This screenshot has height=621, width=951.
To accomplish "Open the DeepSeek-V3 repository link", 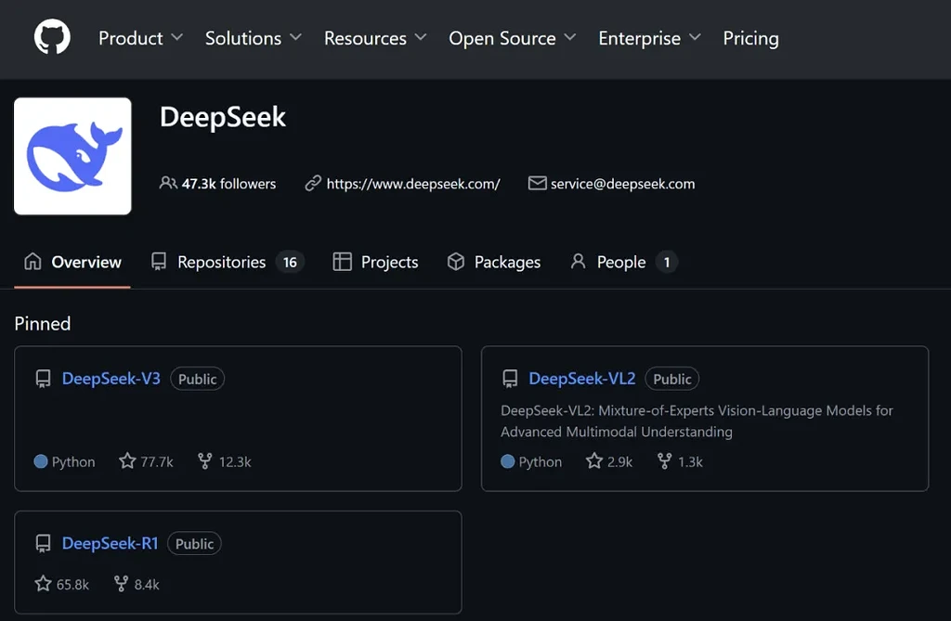I will pyautogui.click(x=111, y=378).
